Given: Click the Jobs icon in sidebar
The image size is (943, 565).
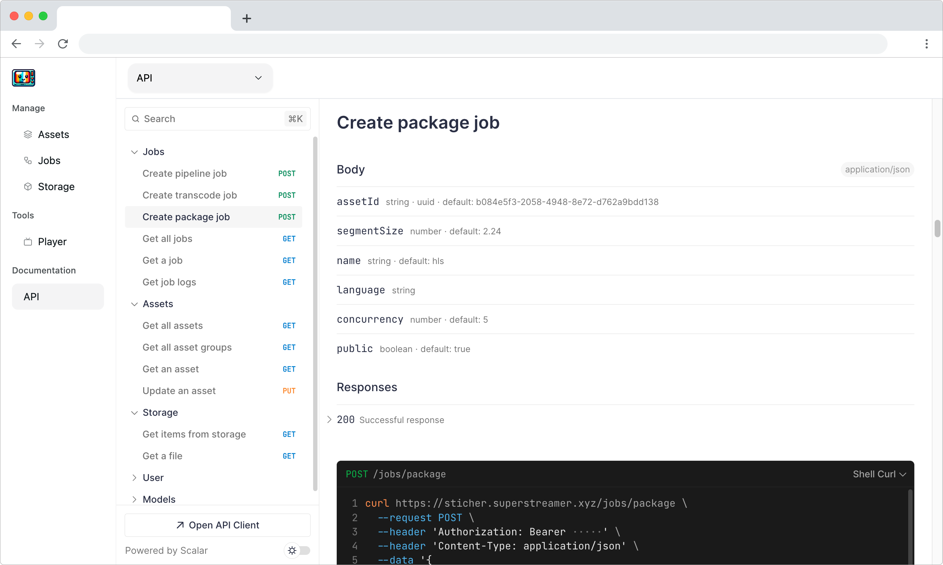Looking at the screenshot, I should [28, 160].
